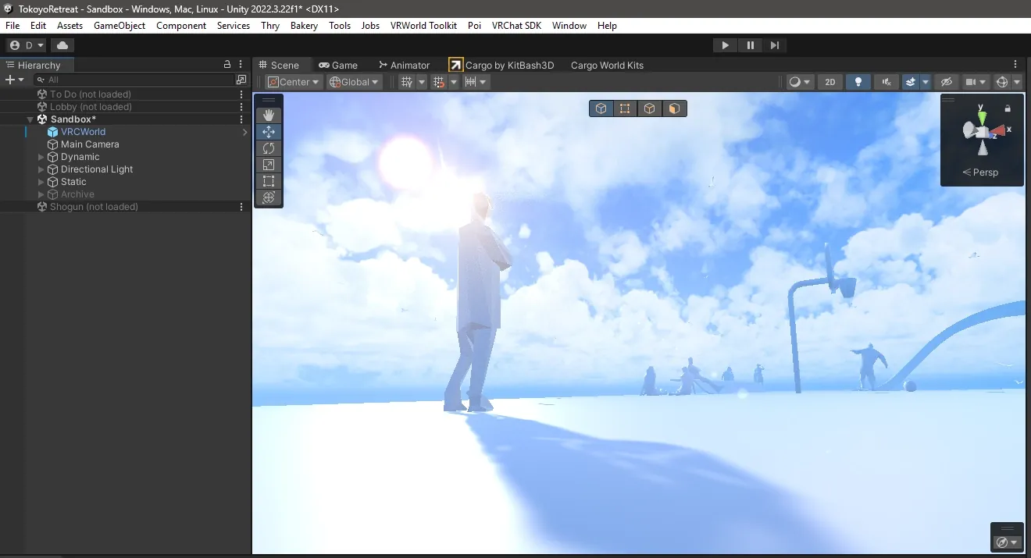
Task: Select the Rect tool
Action: [269, 181]
